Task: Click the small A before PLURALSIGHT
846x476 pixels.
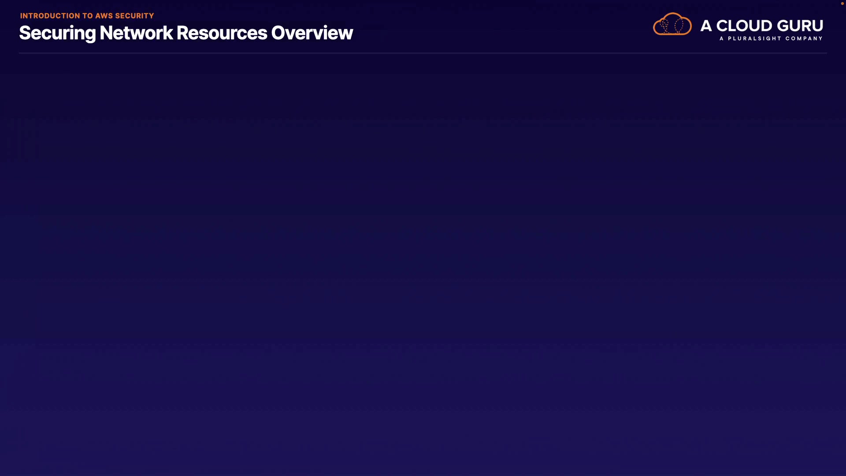Action: click(721, 39)
